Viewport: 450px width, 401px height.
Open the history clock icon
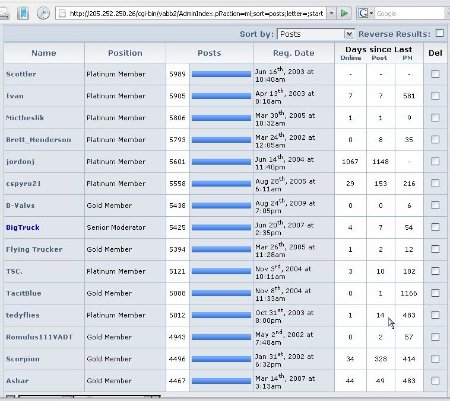pyautogui.click(x=43, y=13)
